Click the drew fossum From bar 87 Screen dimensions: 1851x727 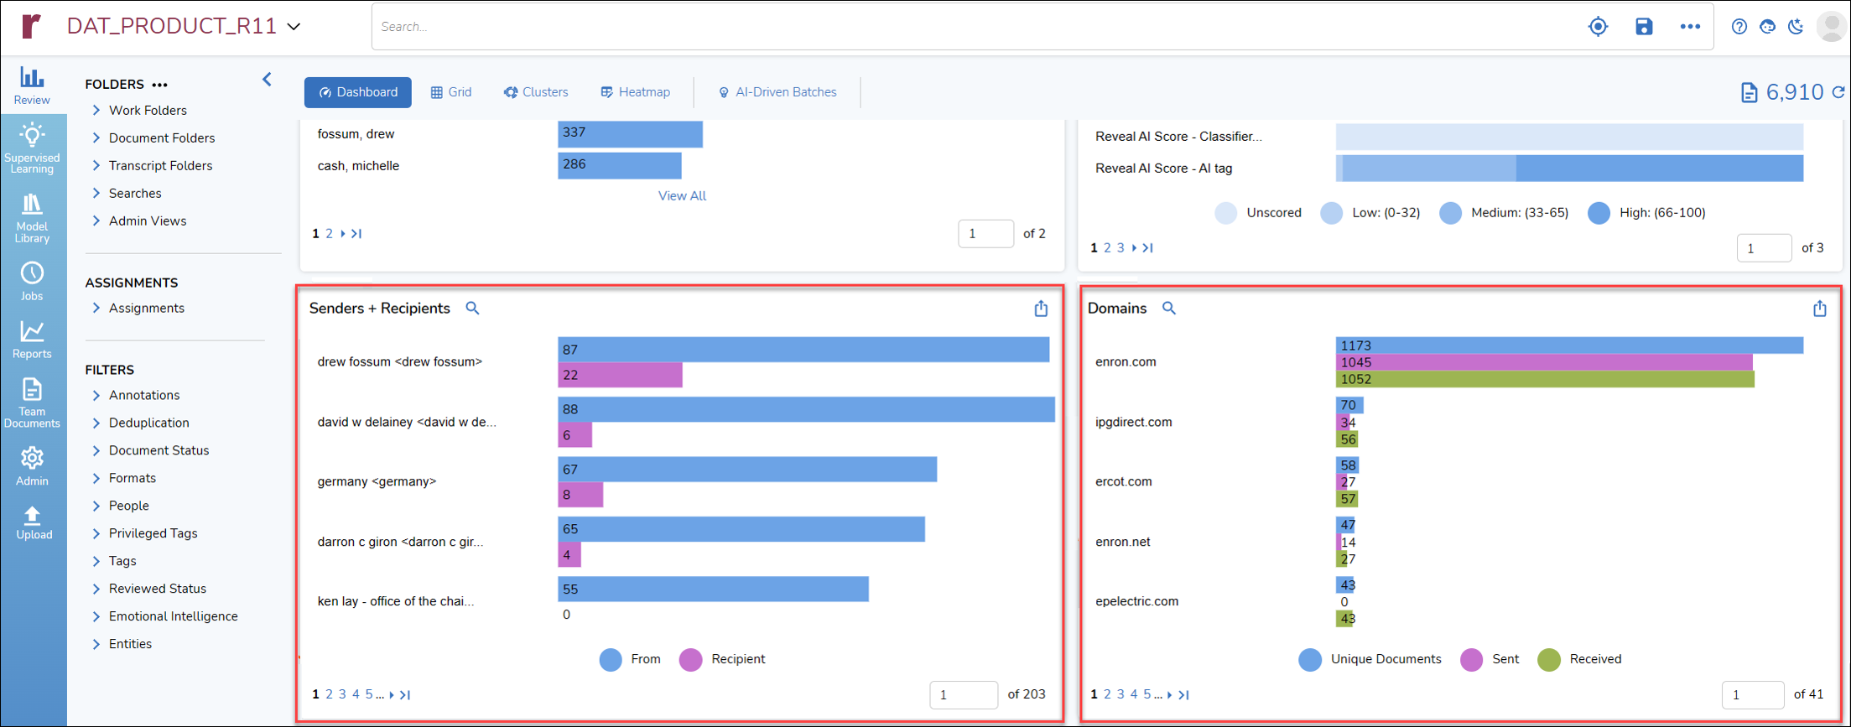803,350
